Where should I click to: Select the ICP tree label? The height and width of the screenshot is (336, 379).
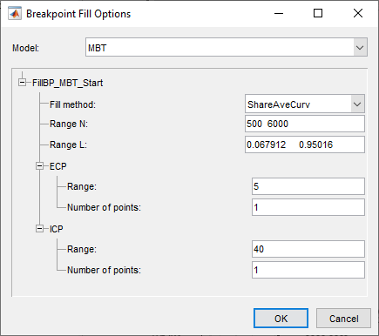point(57,229)
